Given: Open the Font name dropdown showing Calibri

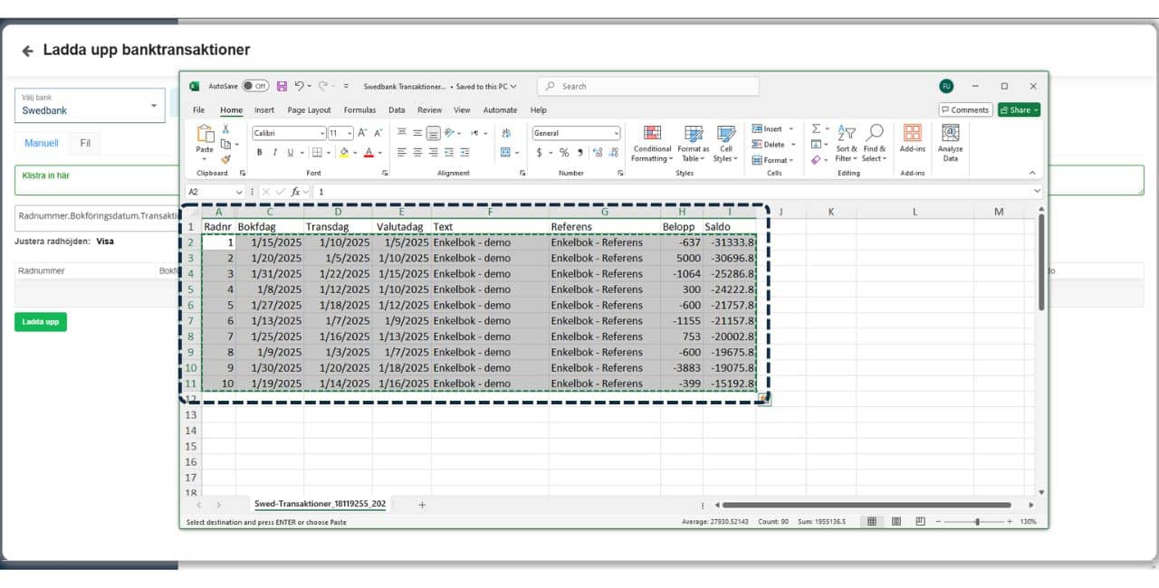Looking at the screenshot, I should click(x=289, y=133).
